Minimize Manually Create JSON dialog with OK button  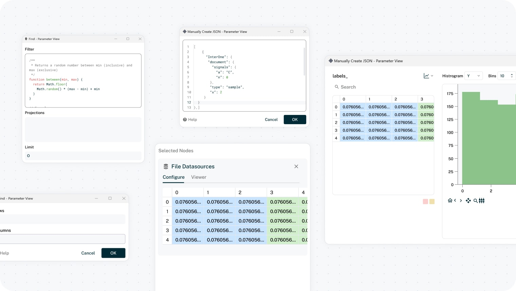(x=279, y=32)
